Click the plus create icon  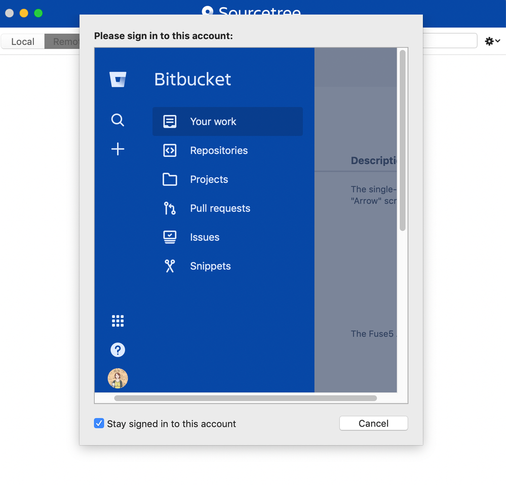118,149
